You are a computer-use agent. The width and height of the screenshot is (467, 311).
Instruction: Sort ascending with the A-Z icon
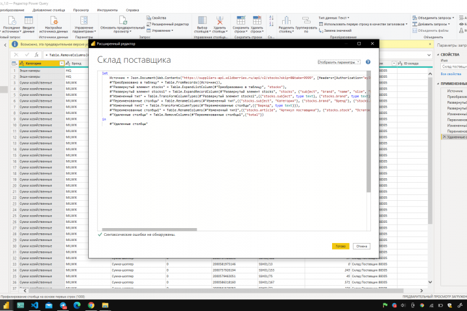(x=271, y=18)
